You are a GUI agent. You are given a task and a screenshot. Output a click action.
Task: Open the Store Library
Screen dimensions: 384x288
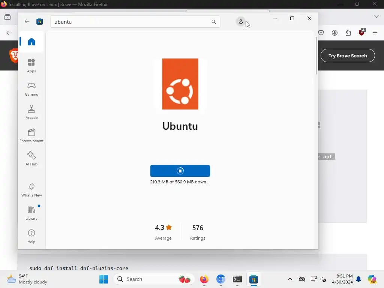pyautogui.click(x=31, y=213)
